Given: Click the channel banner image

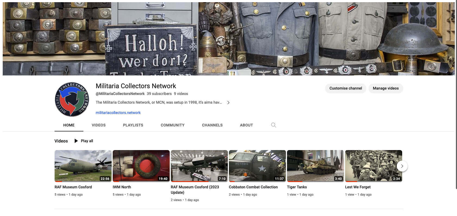Looking at the screenshot, I should click(x=229, y=39).
